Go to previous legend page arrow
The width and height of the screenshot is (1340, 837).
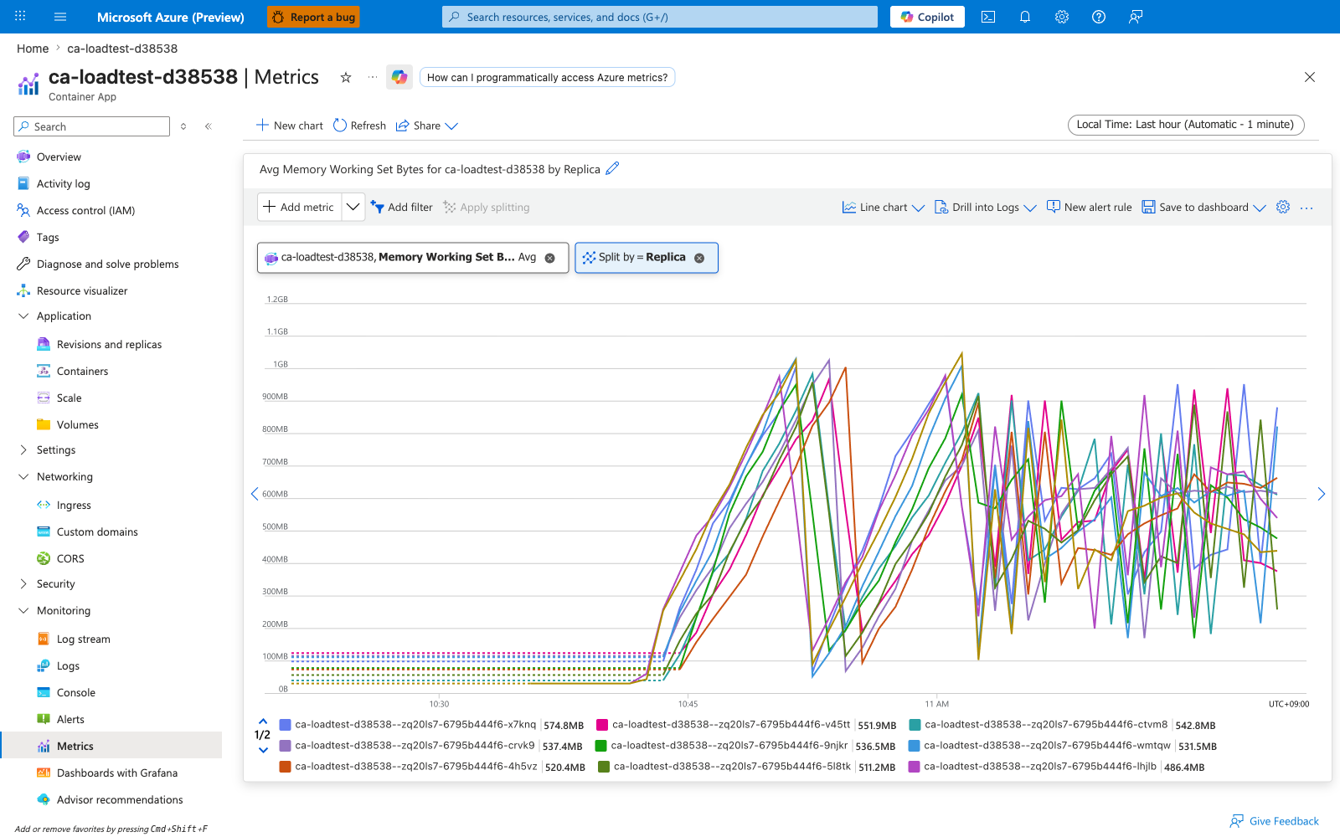click(x=263, y=721)
